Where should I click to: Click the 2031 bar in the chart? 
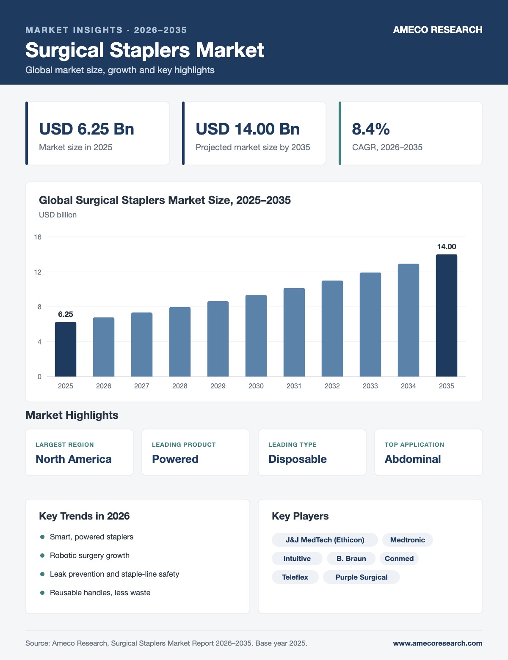coord(294,333)
